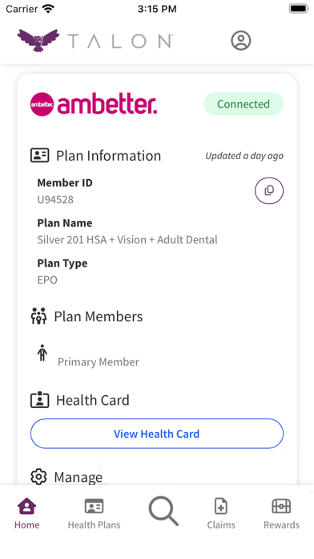Viewport: 314px width, 559px height.
Task: Switch to the Home tab
Action: pyautogui.click(x=27, y=513)
